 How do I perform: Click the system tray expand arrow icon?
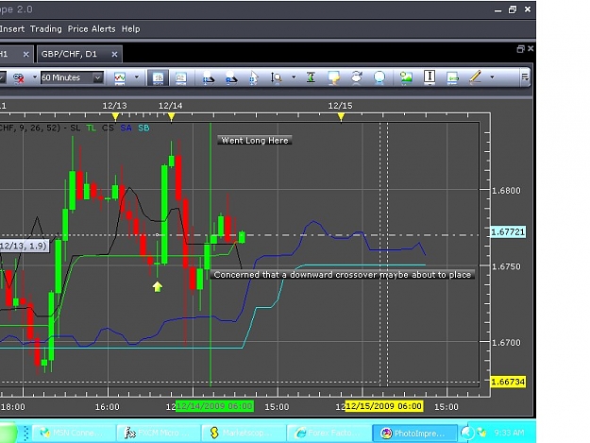click(x=467, y=433)
